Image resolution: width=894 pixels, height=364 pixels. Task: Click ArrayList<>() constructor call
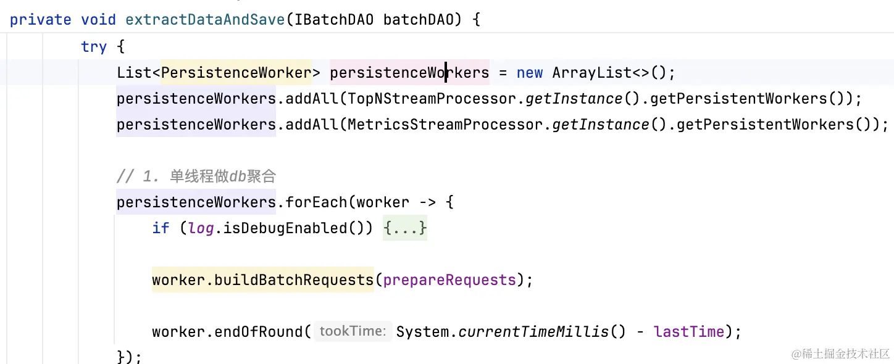[609, 73]
